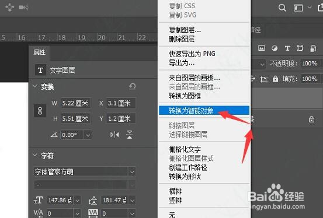Click the Y position field 1.2 cm
Screen dimensions: 323x218
coord(121,118)
